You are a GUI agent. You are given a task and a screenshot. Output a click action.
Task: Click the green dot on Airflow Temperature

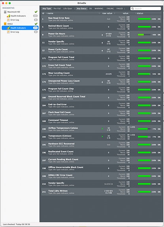click(102, 129)
